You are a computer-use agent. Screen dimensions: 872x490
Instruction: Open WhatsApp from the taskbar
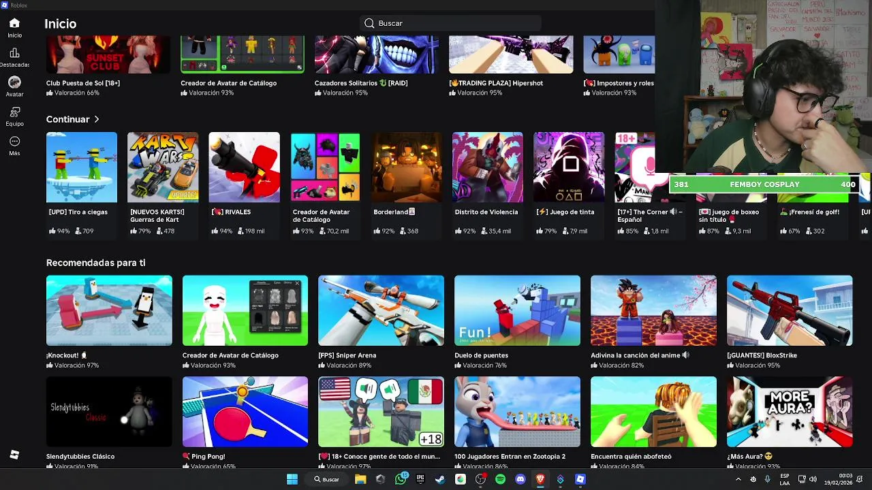pyautogui.click(x=401, y=479)
